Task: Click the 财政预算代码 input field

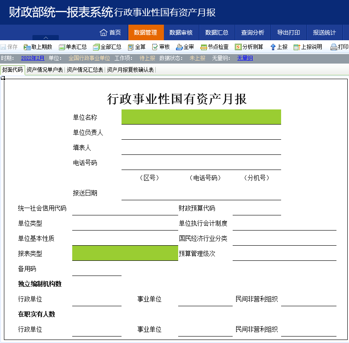Action: point(257,208)
